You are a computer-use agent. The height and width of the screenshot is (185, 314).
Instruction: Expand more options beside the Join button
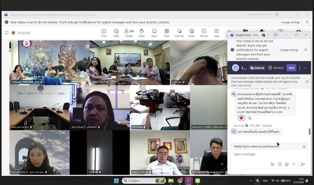pos(305,68)
